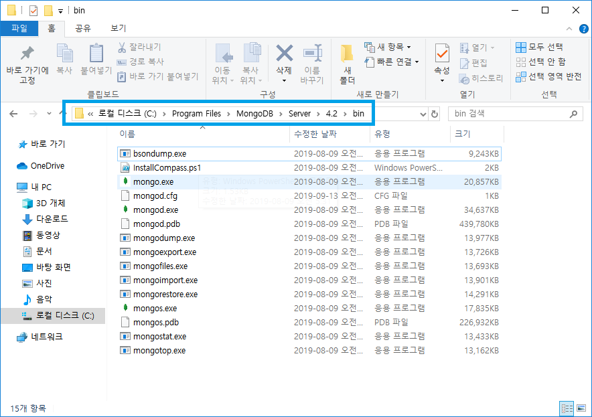
Task: Switch to Details view icon in status bar
Action: [567, 408]
